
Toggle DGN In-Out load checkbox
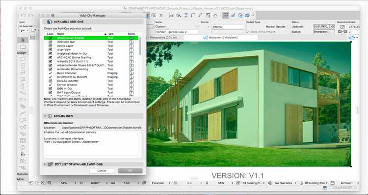50,88
